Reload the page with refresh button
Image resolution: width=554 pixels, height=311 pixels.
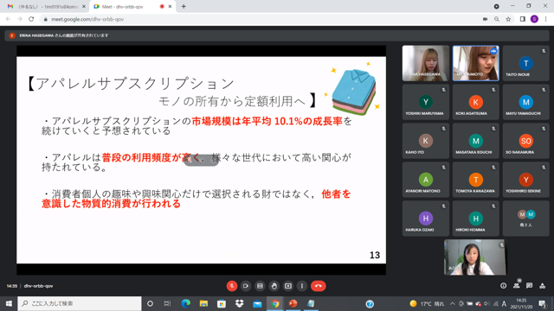point(31,19)
